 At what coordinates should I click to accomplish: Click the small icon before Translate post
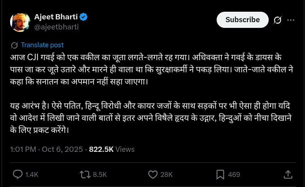(15, 45)
